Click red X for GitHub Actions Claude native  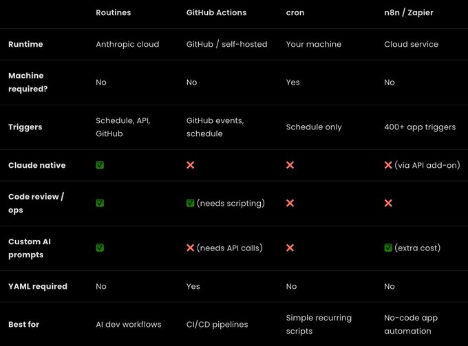191,165
